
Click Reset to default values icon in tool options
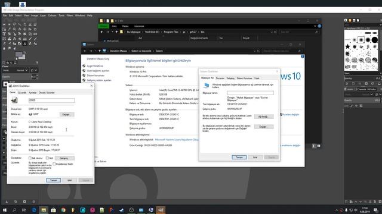pos(33,202)
